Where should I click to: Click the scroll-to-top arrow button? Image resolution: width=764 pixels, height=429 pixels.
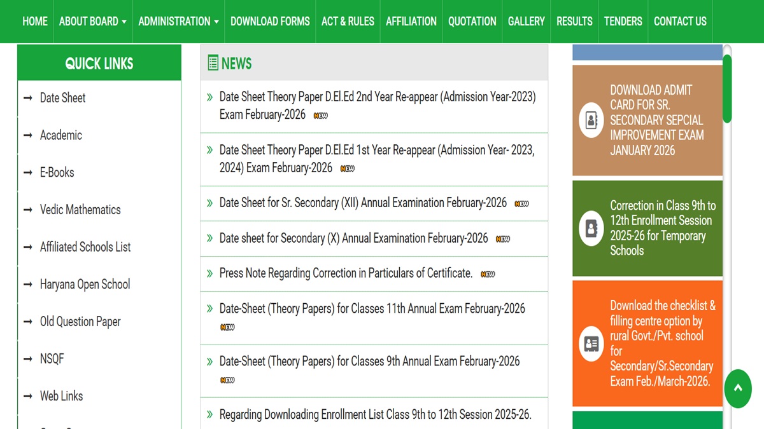tap(738, 388)
